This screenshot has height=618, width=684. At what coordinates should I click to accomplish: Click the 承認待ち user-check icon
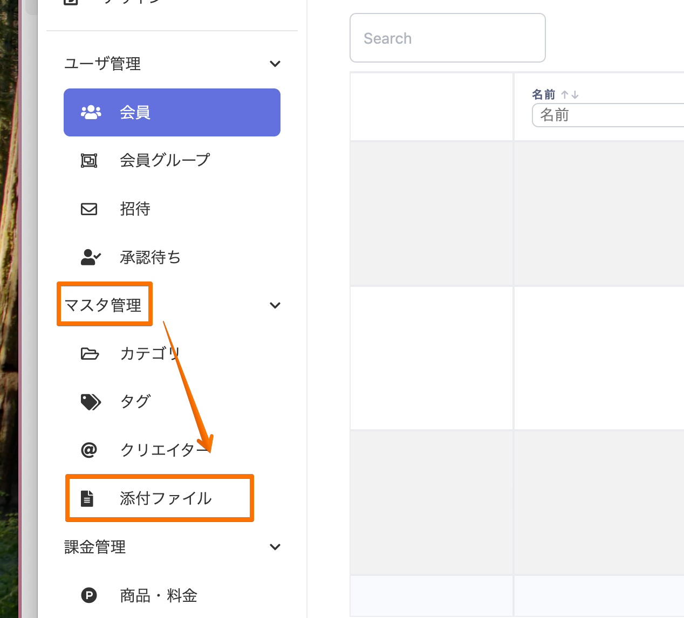pos(90,257)
